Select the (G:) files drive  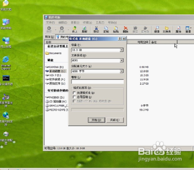click(x=55, y=84)
